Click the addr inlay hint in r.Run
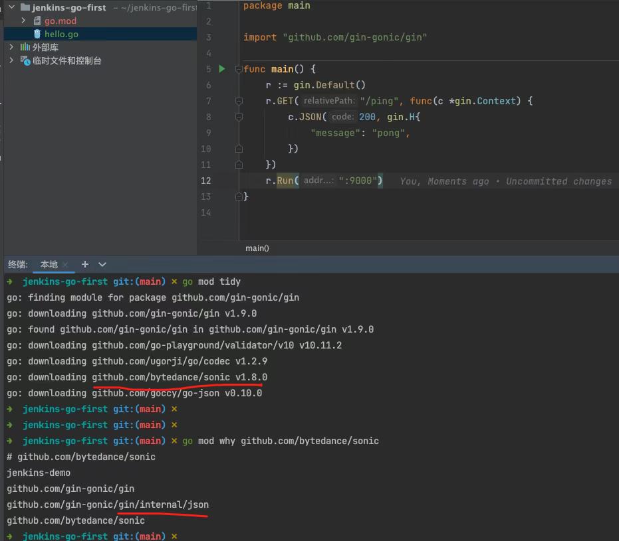Screen dimensions: 619x541 318,181
